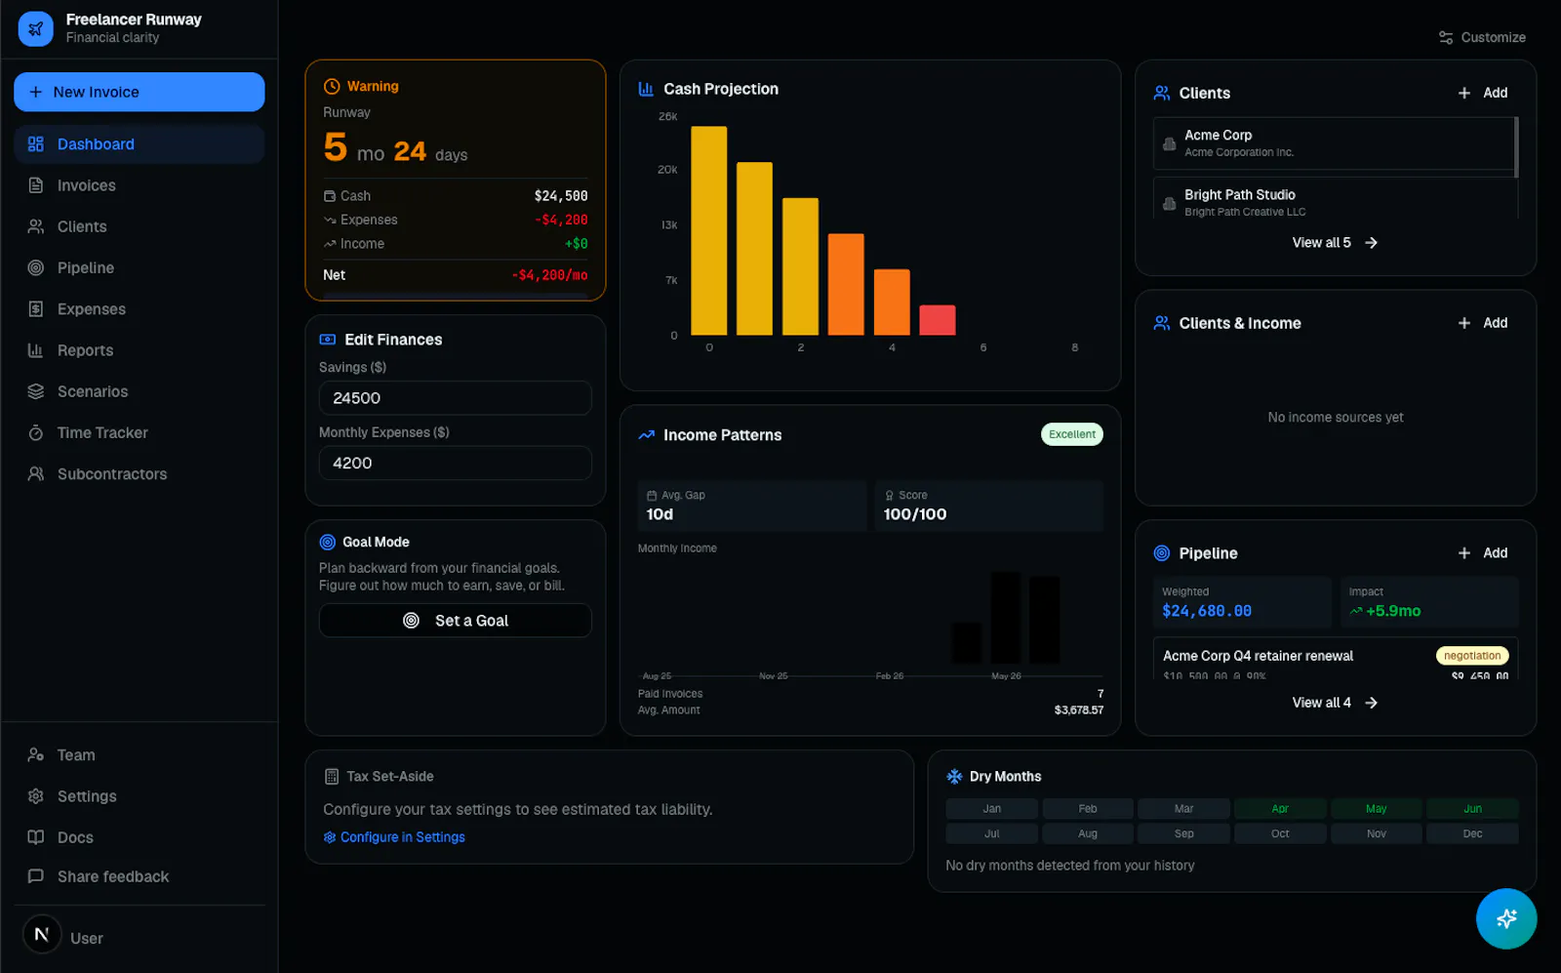
Task: Click the first yellow bar in Cash Projection
Action: coord(709,230)
